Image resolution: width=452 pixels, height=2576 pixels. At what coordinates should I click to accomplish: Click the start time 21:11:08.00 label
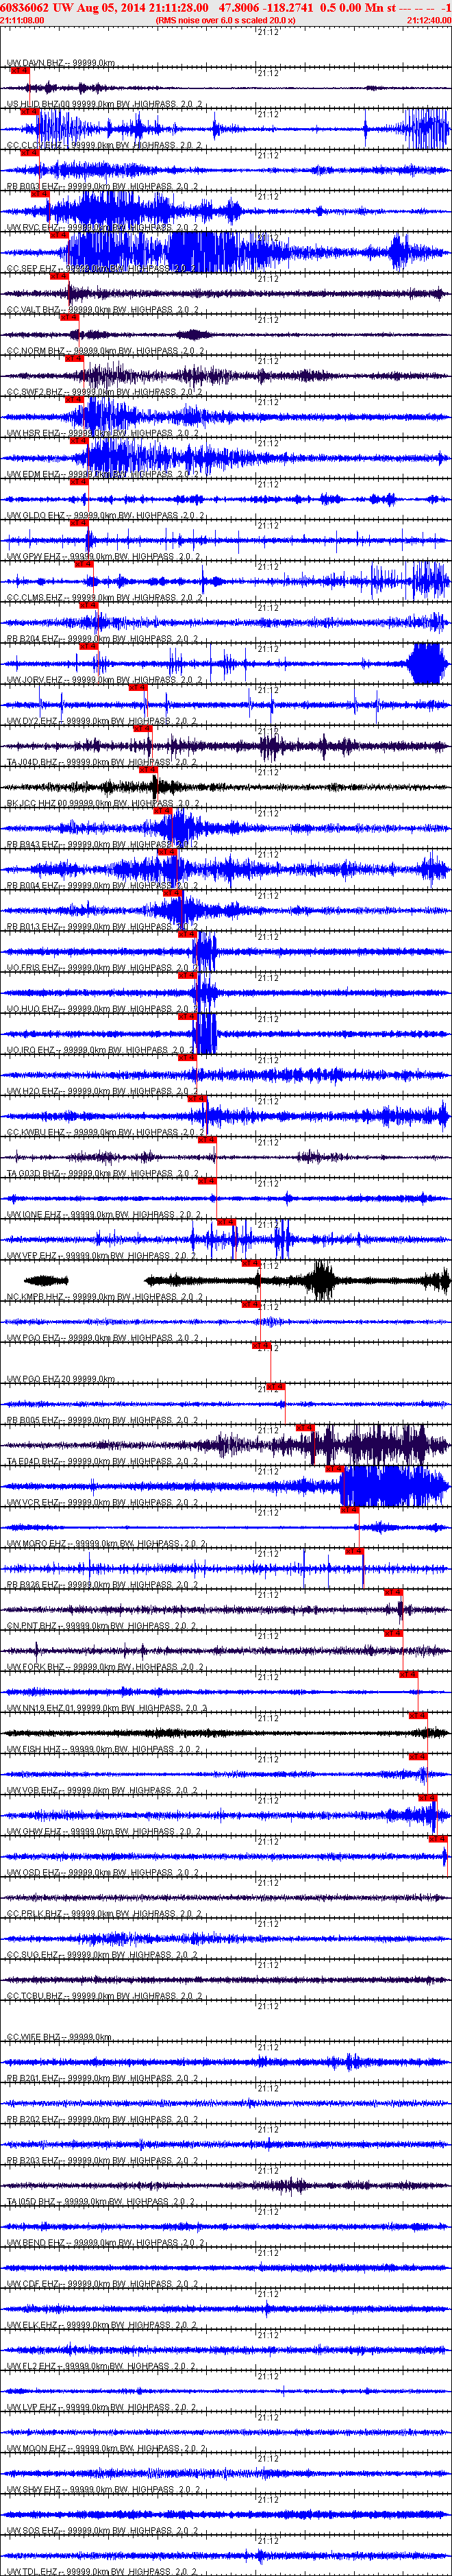click(x=22, y=20)
